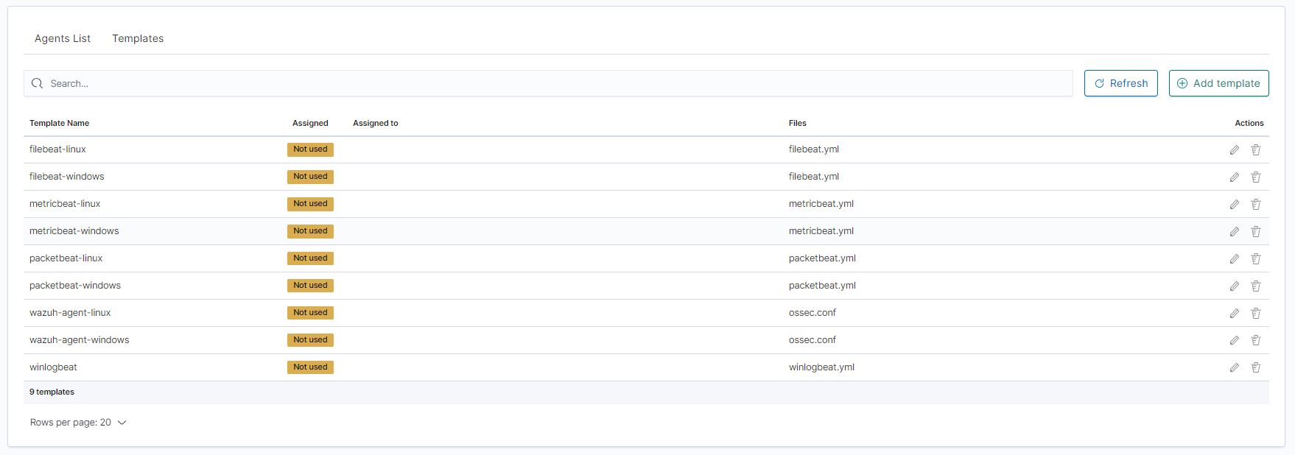Edit the metricbeat-linux template
1295x455 pixels.
(x=1235, y=205)
